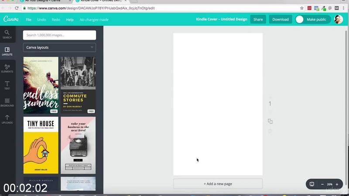Click the delete page icon
This screenshot has height=196, width=349.
pos(270,131)
